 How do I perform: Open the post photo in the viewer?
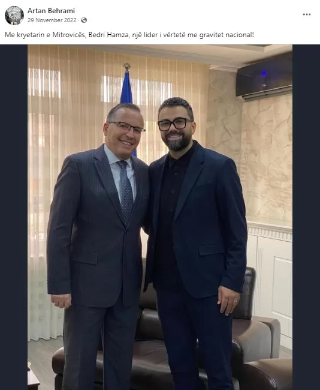[x=160, y=217]
